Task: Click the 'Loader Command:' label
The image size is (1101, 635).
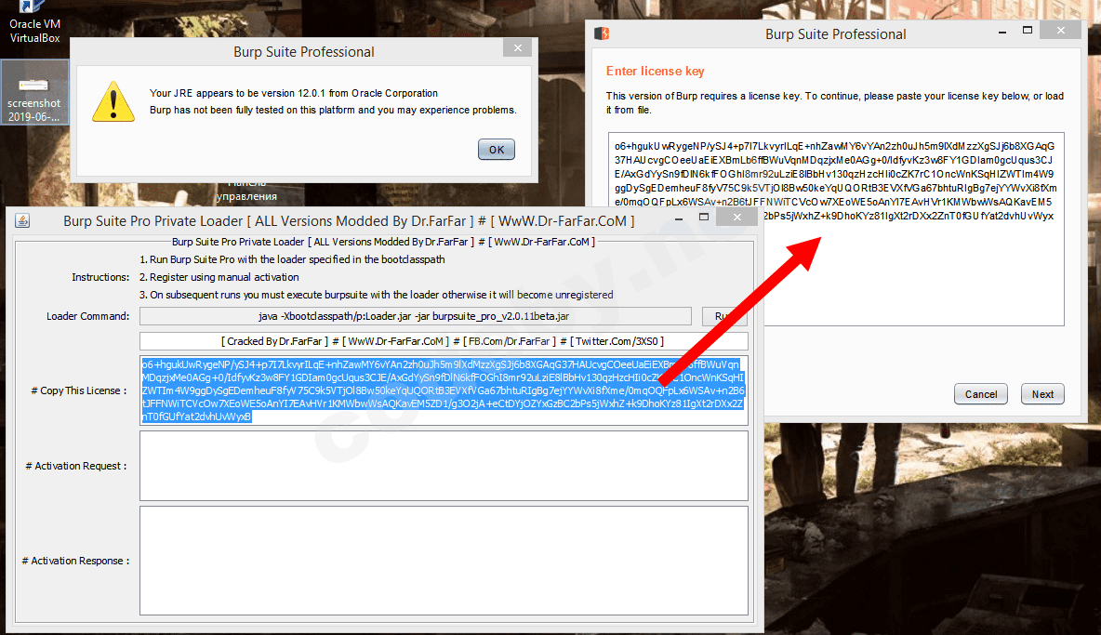Action: (87, 316)
